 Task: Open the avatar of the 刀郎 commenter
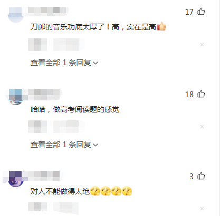16,15
